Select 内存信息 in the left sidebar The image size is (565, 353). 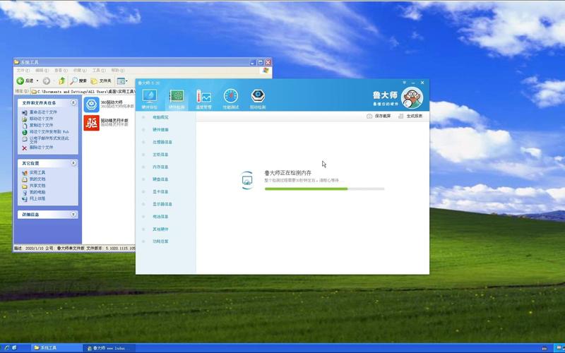point(160,167)
